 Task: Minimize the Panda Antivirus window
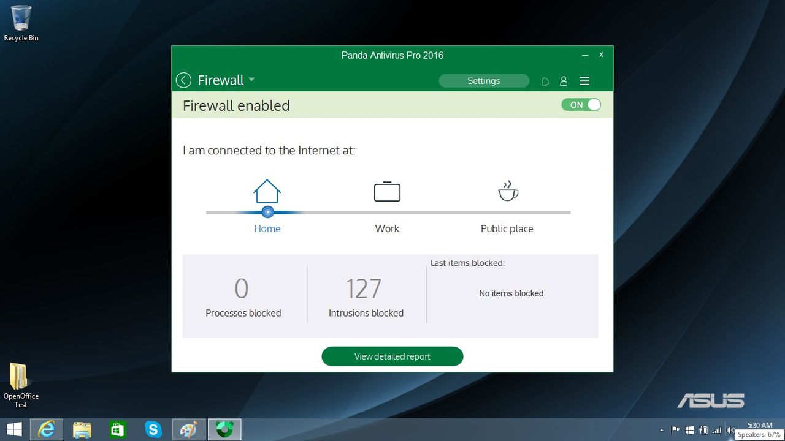pos(585,55)
